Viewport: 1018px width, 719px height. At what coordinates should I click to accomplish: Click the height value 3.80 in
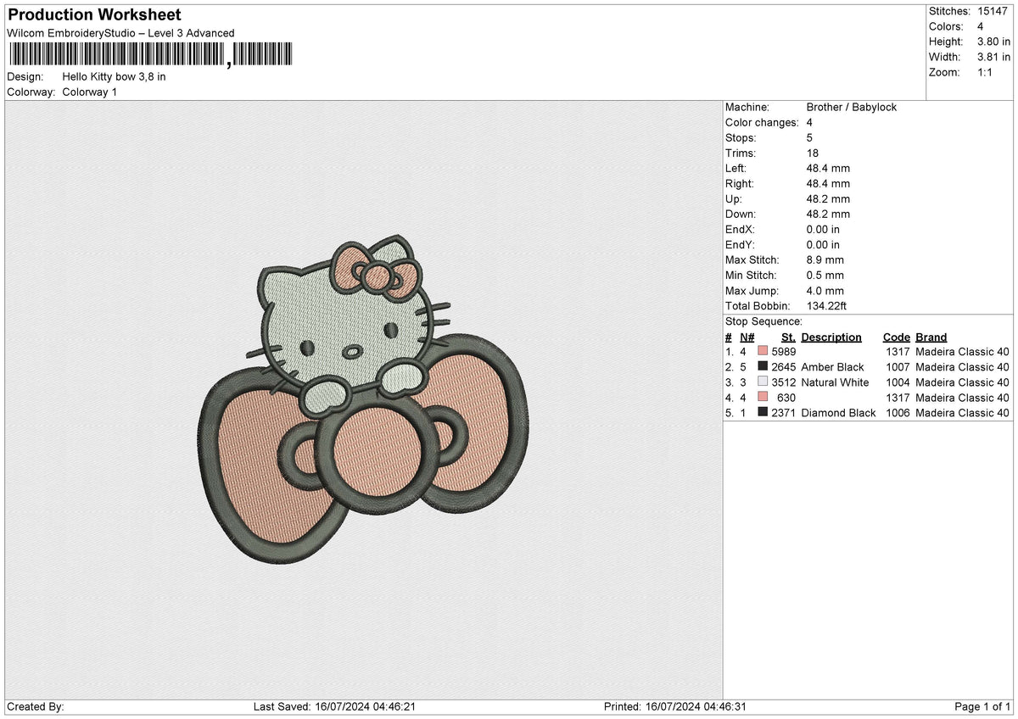click(x=993, y=42)
